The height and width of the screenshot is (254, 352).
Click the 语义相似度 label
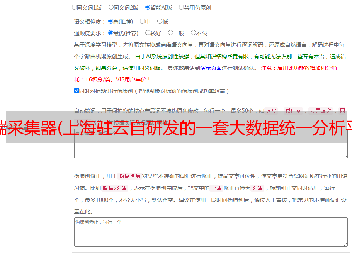[90, 22]
